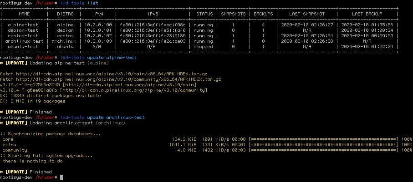Screen dimensions: 413x182
Task: Click the 134.2 KiB size value
Action: click(184, 139)
